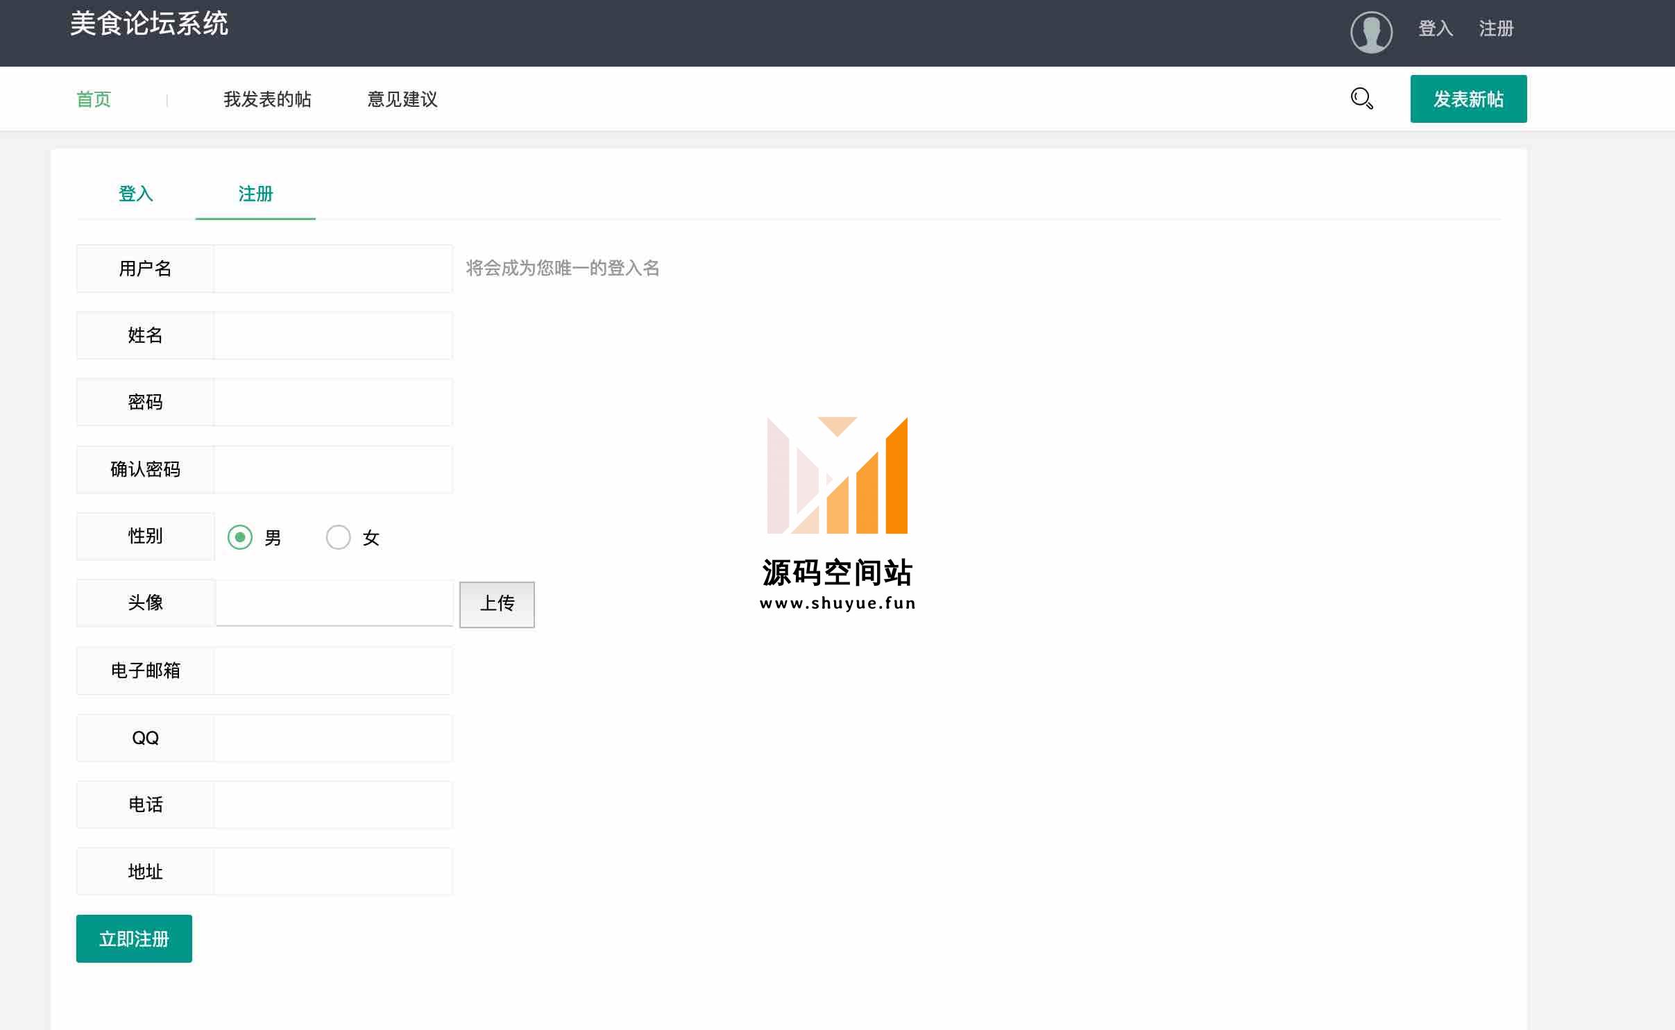Open 意见建议 menu item
Screen dimensions: 1675x1030
click(402, 99)
